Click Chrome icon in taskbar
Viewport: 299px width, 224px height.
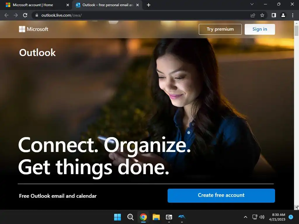(143, 217)
